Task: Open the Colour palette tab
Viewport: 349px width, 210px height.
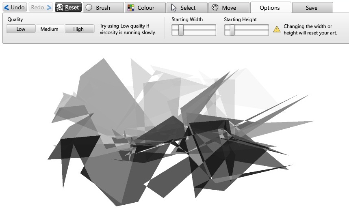Action: click(x=145, y=8)
